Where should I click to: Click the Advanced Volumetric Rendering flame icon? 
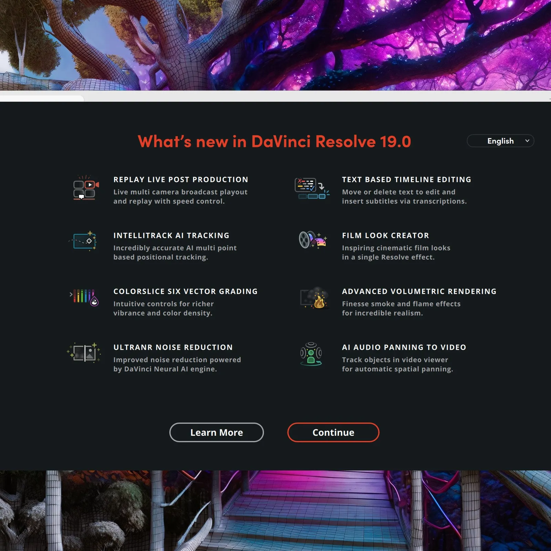click(314, 298)
